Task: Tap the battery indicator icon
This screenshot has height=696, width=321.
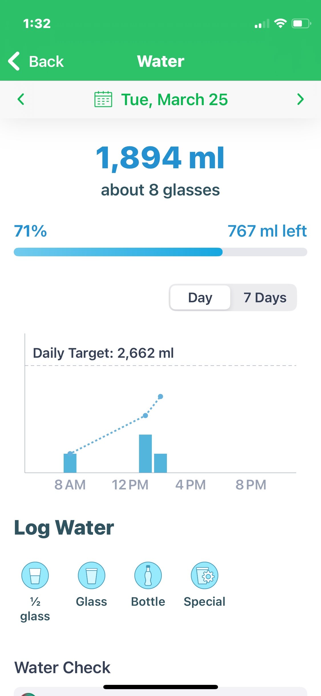Action: click(x=301, y=23)
